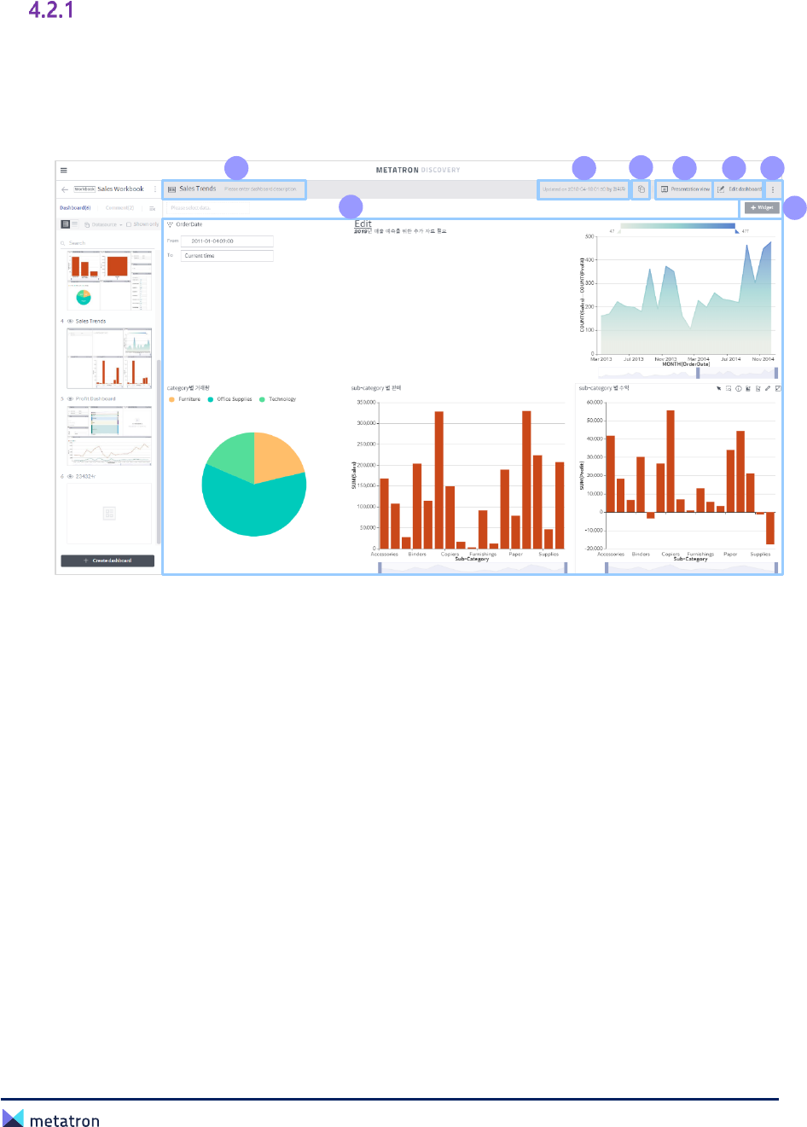The width and height of the screenshot is (807, 1127).
Task: Click the Create dashboard button
Action: tap(107, 561)
